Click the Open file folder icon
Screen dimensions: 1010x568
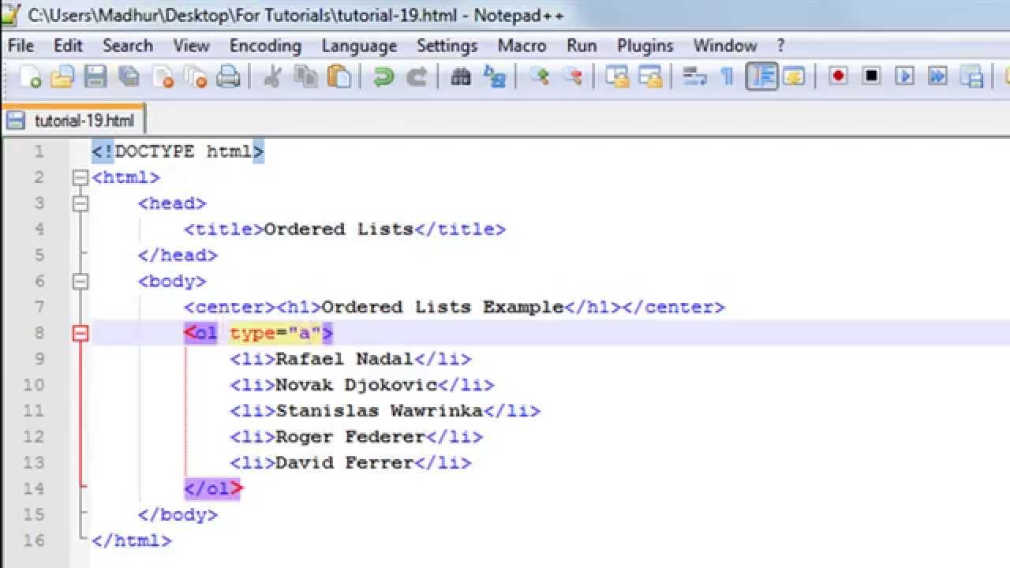(x=62, y=77)
